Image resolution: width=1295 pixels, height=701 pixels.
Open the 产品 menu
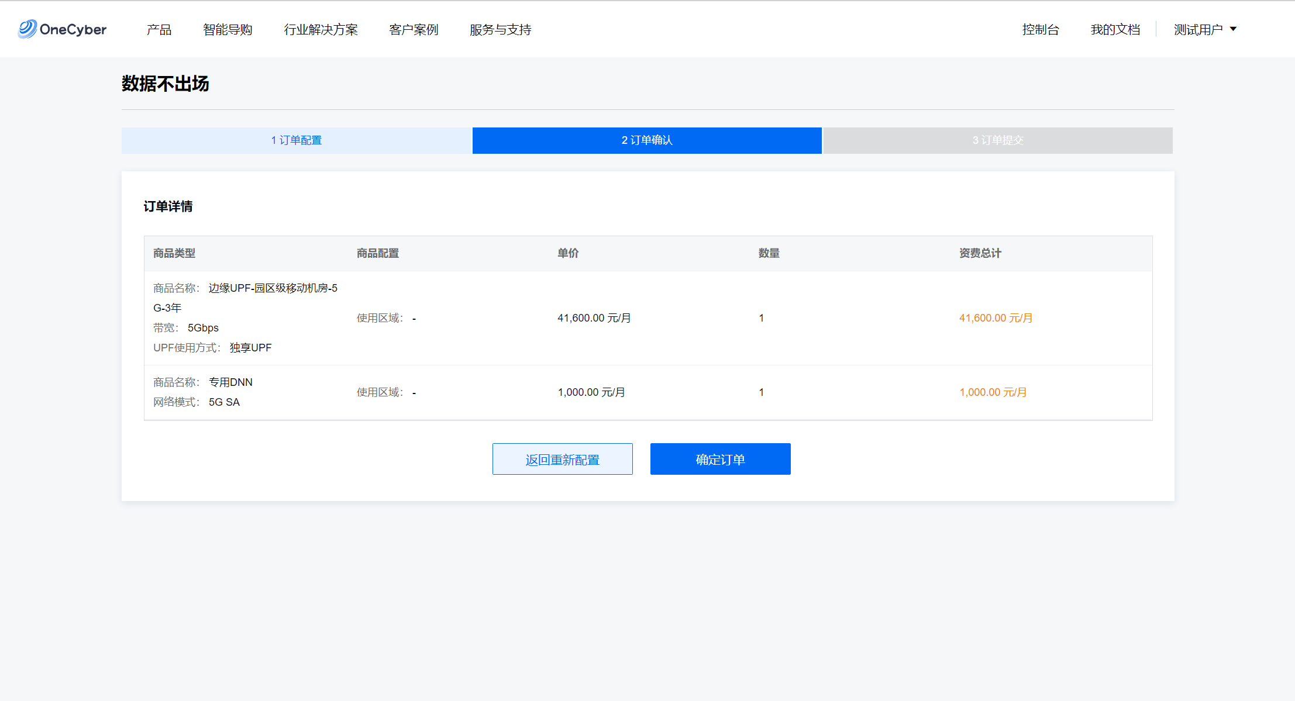pyautogui.click(x=159, y=29)
